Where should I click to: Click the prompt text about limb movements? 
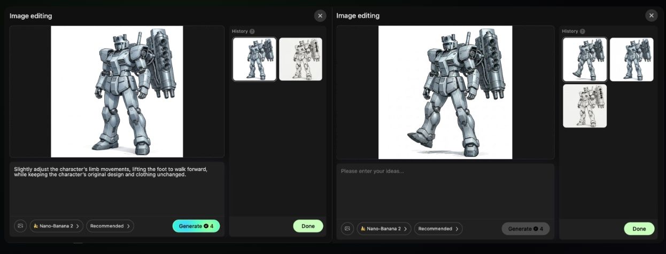(111, 171)
